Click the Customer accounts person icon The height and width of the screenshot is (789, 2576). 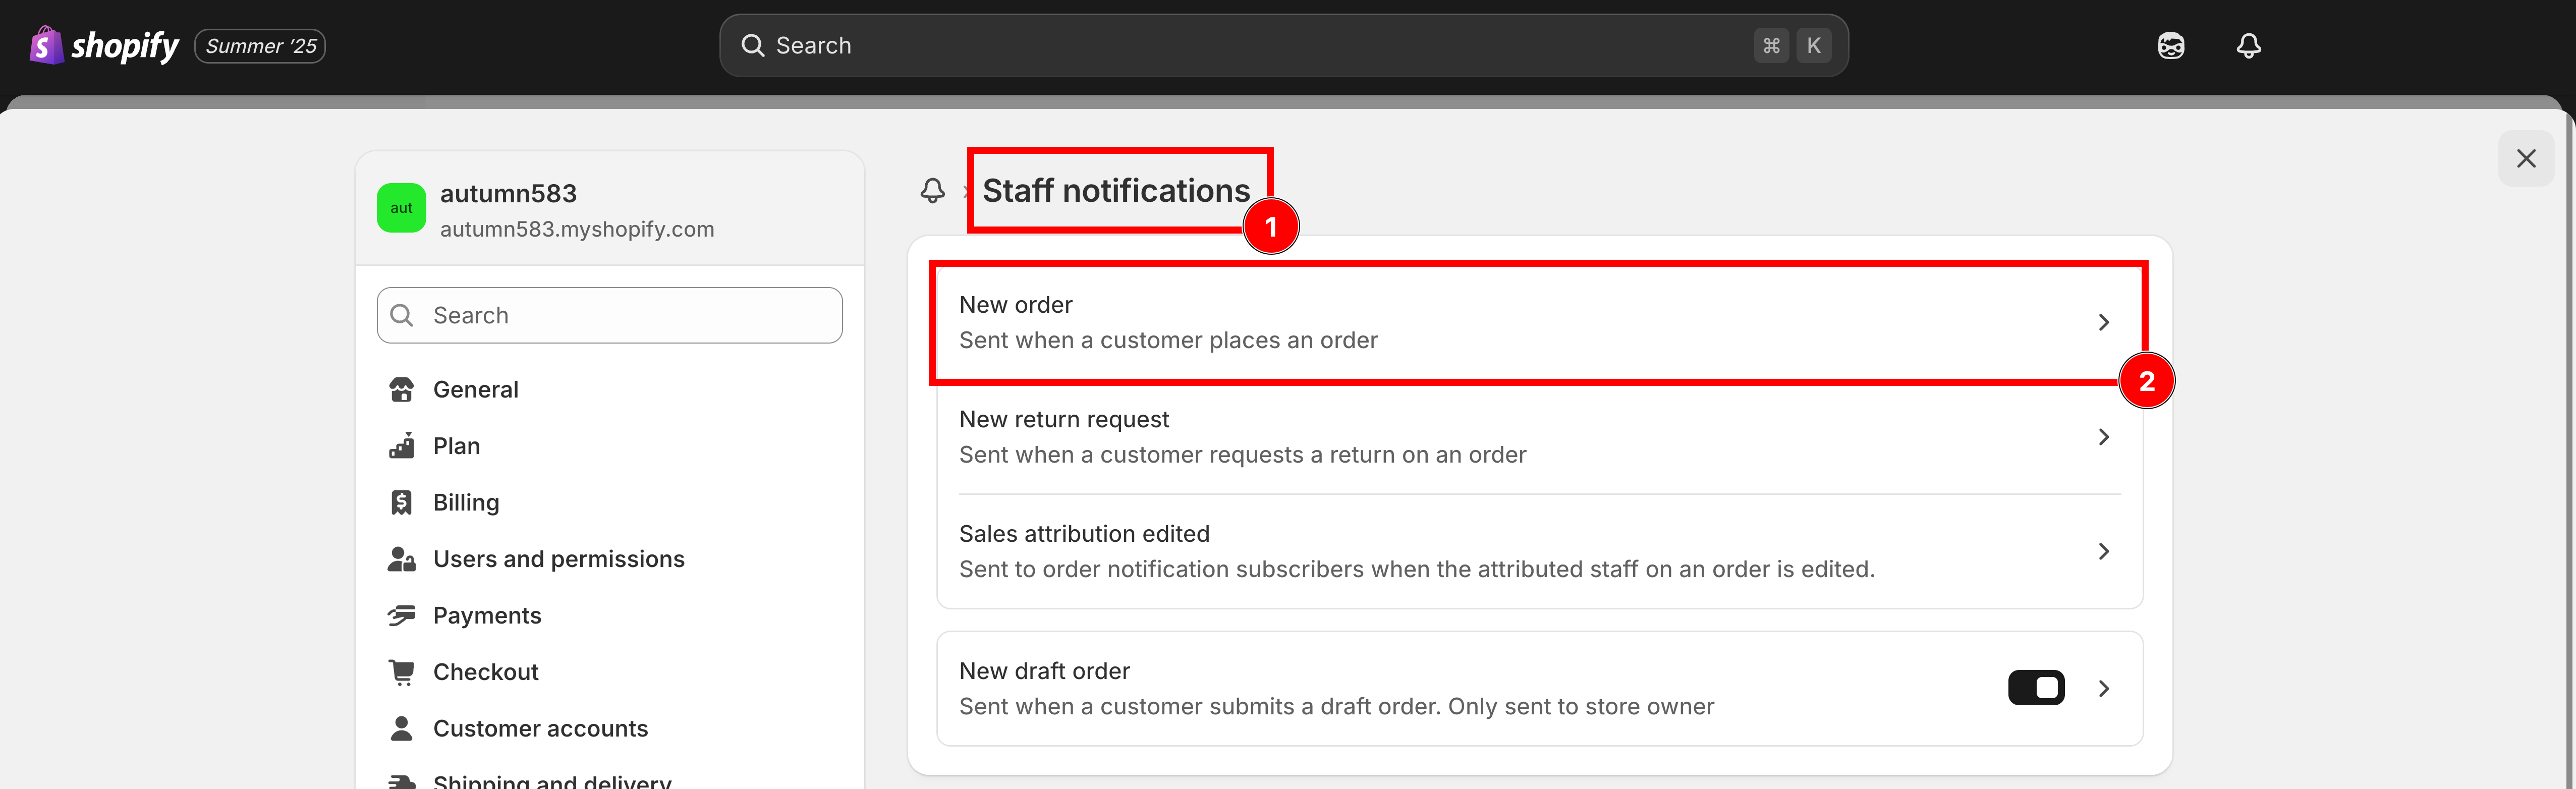pyautogui.click(x=402, y=728)
